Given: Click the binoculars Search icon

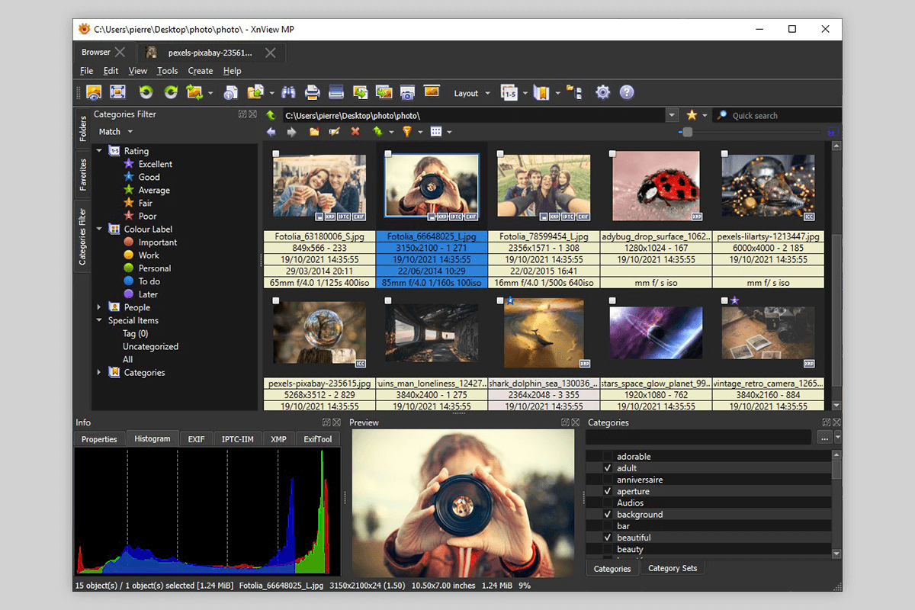Looking at the screenshot, I should 289,92.
